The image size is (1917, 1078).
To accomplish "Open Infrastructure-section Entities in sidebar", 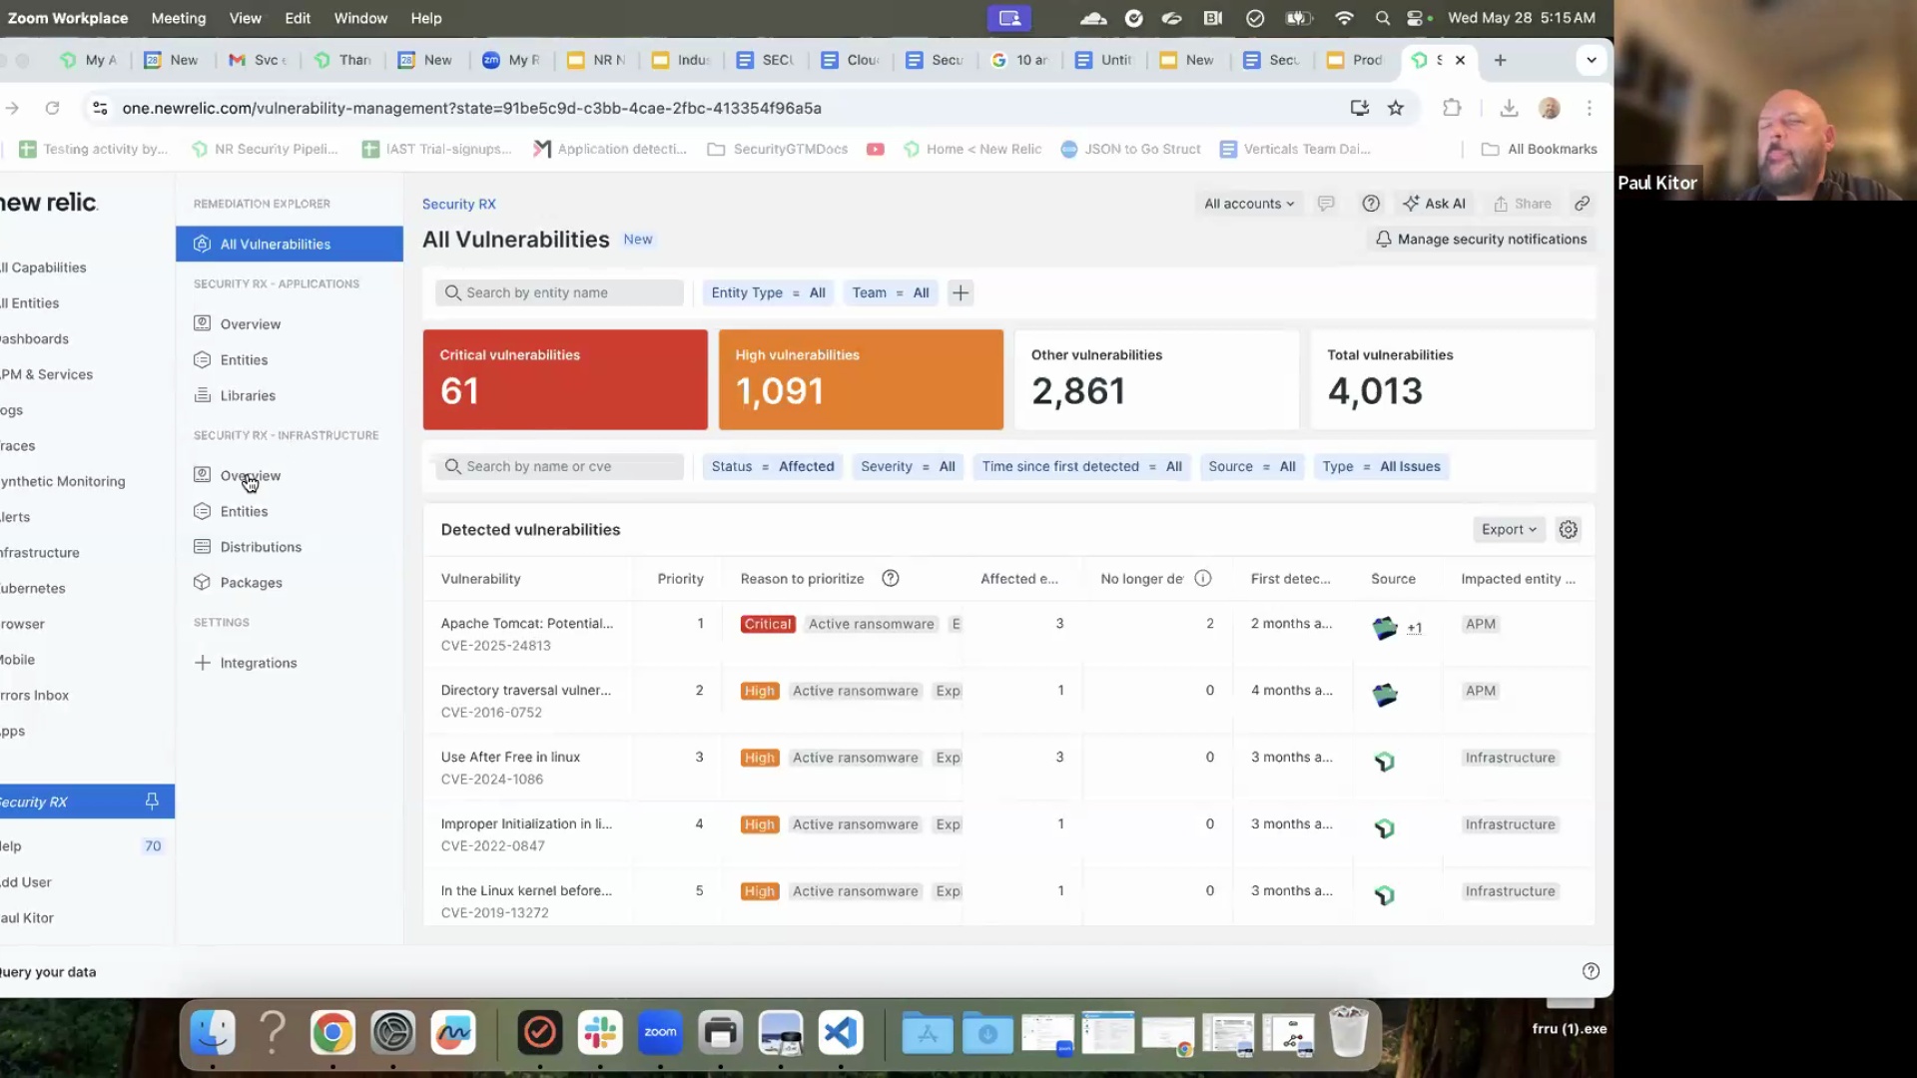I will coord(244,512).
